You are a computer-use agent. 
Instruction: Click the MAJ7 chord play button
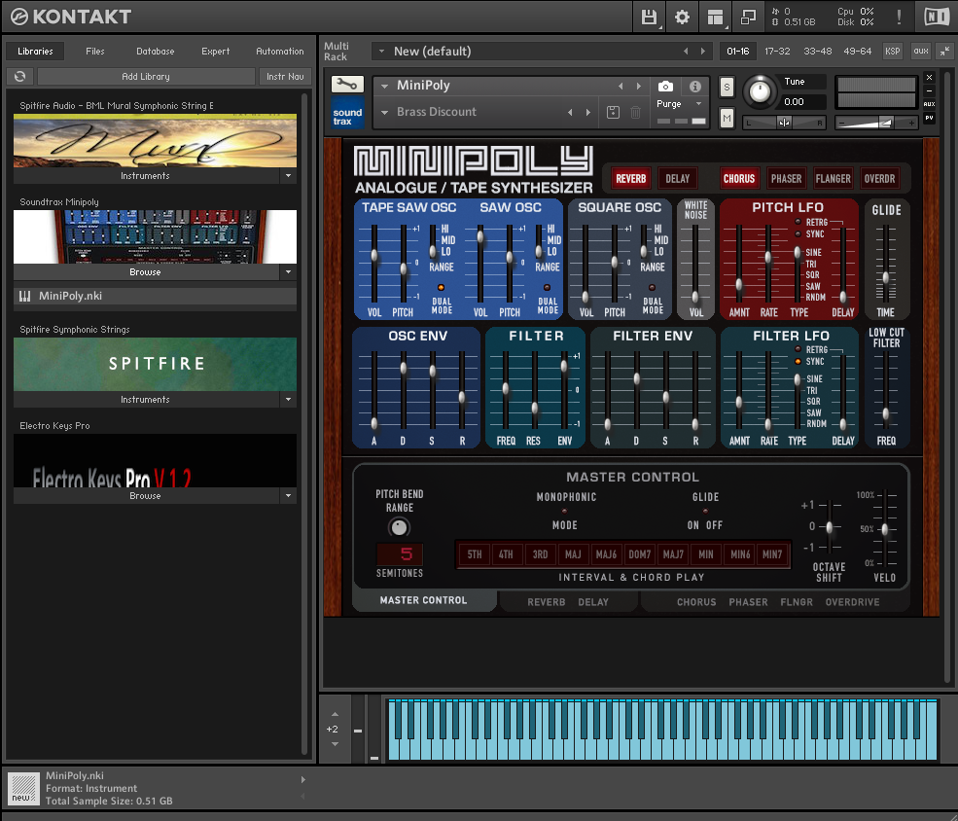673,554
